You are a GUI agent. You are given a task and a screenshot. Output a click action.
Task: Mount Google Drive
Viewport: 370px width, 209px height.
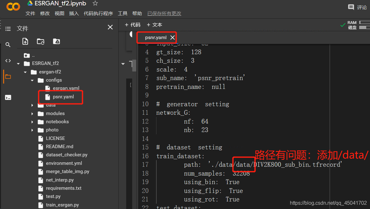56,42
